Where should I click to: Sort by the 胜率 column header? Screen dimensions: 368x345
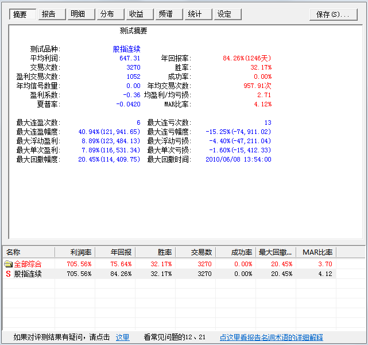156,252
